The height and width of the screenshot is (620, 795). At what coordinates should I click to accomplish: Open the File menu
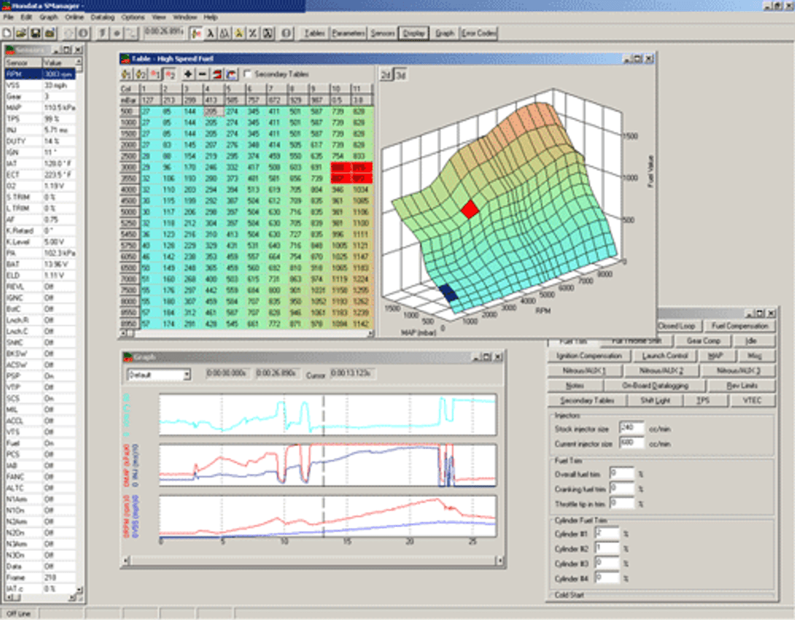8,17
